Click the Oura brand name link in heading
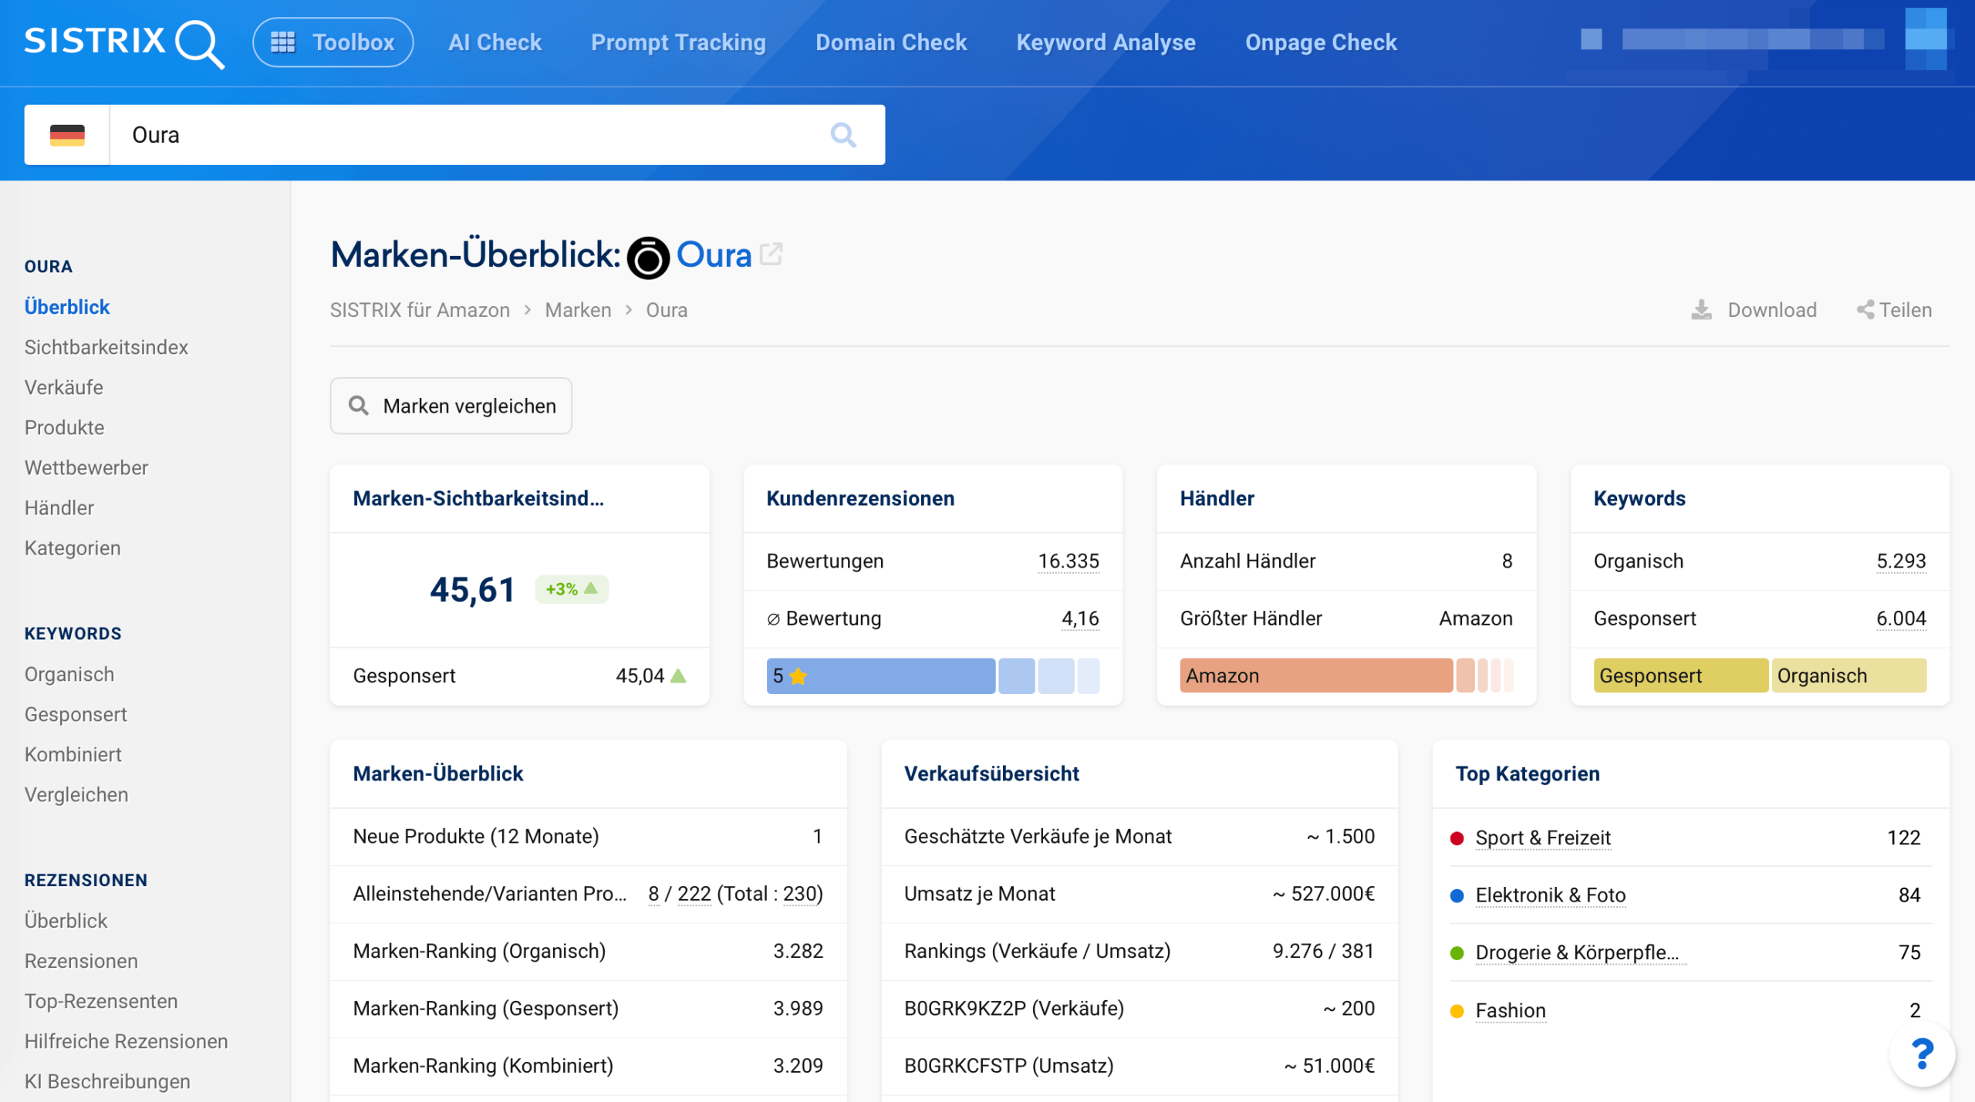 click(x=714, y=255)
